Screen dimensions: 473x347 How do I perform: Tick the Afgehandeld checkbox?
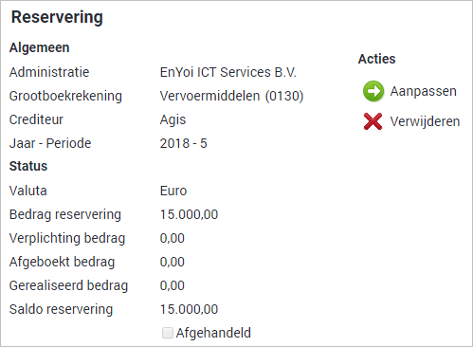pyautogui.click(x=168, y=333)
